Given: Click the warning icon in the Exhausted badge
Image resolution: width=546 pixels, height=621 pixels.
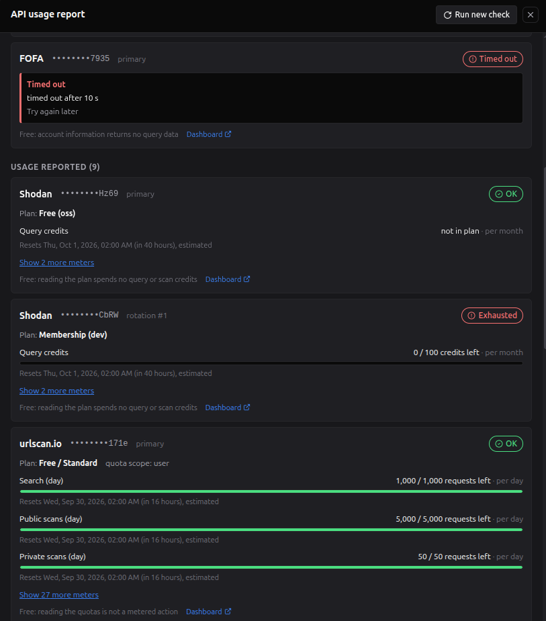Looking at the screenshot, I should click(471, 316).
